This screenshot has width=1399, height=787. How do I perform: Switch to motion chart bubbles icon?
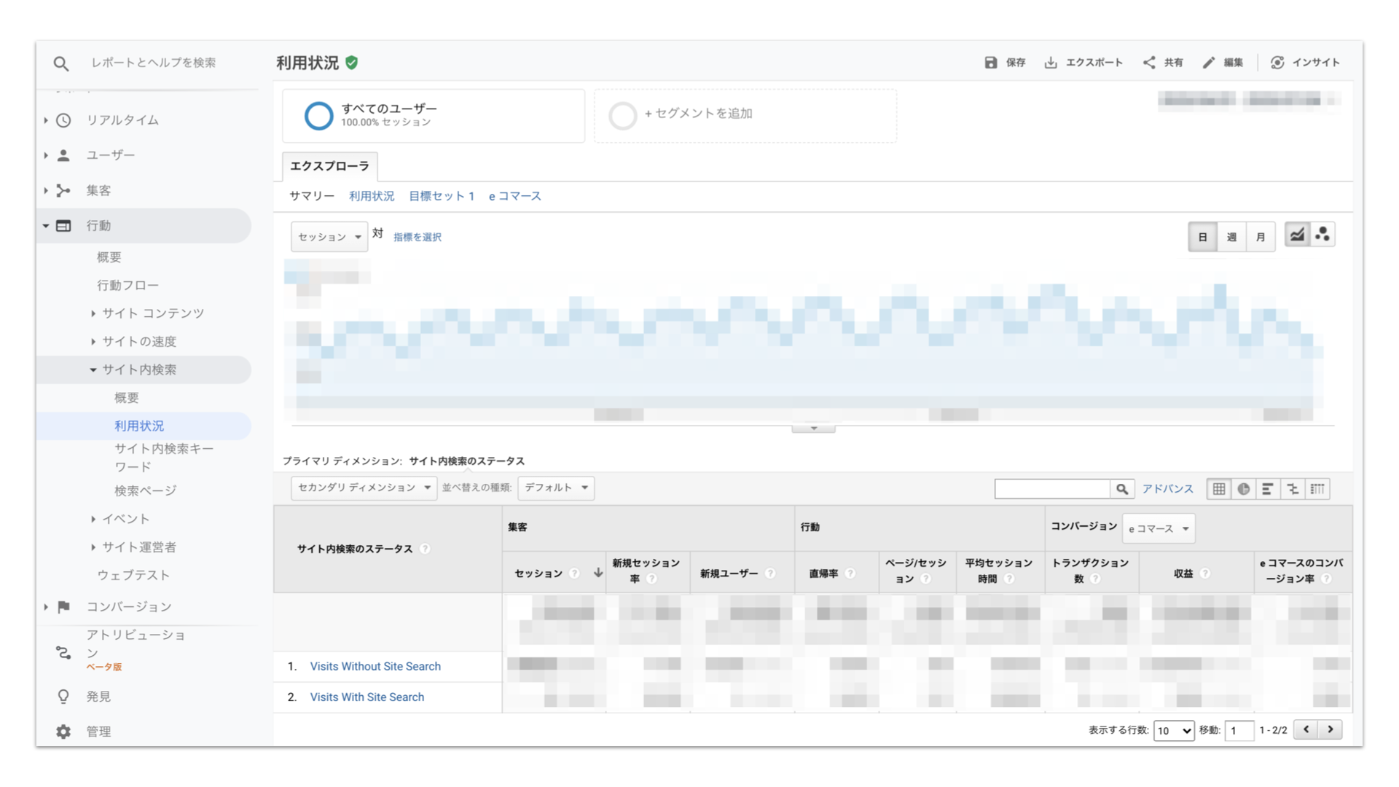tap(1322, 235)
